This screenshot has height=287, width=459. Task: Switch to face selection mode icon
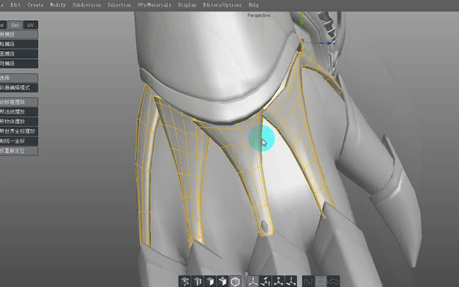pyautogui.click(x=210, y=281)
